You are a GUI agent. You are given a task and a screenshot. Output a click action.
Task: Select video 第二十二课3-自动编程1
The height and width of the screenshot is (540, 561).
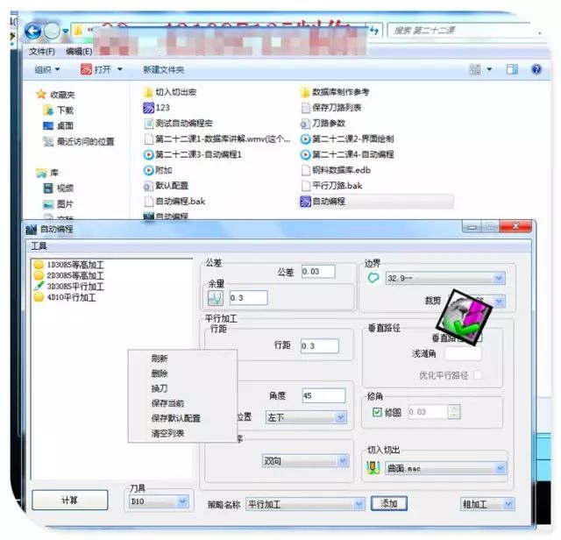(x=193, y=154)
